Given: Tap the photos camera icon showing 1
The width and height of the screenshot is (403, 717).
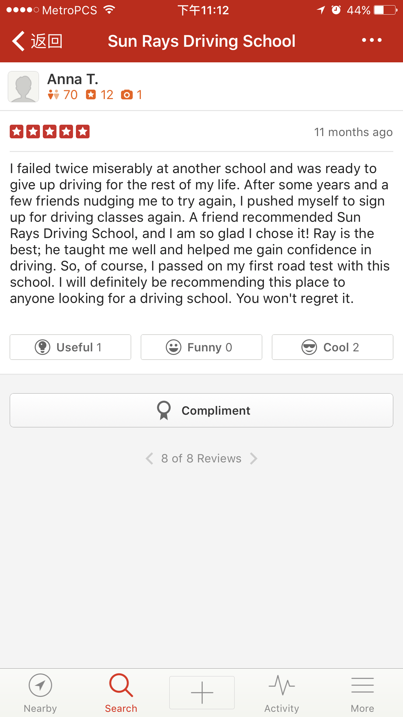Looking at the screenshot, I should pos(127,95).
